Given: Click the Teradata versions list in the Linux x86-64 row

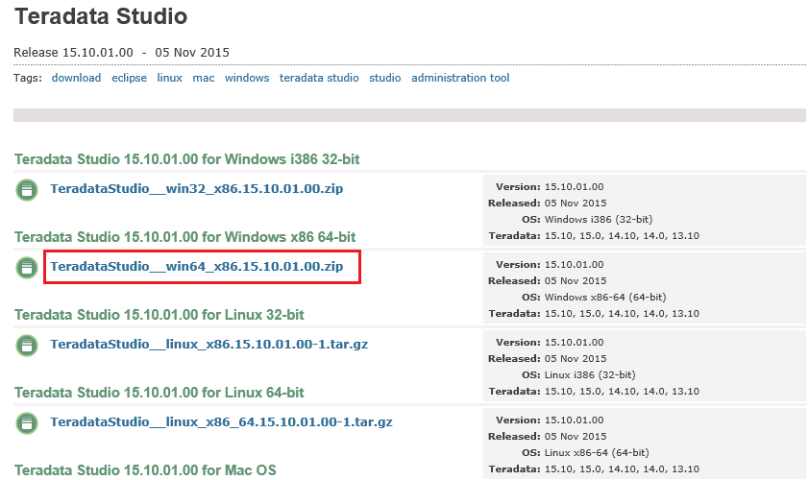Looking at the screenshot, I should tap(622, 469).
